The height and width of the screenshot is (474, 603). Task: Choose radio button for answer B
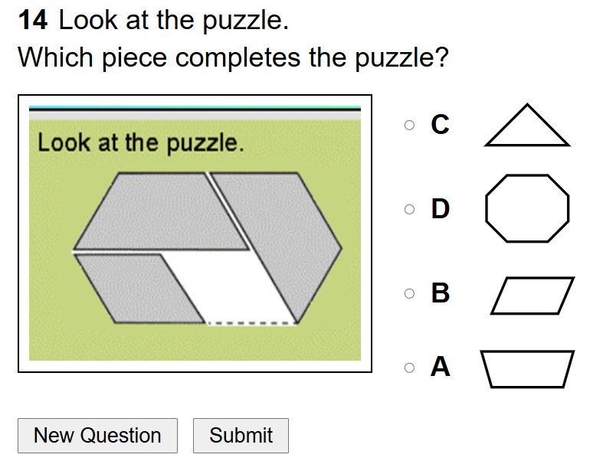click(x=410, y=293)
